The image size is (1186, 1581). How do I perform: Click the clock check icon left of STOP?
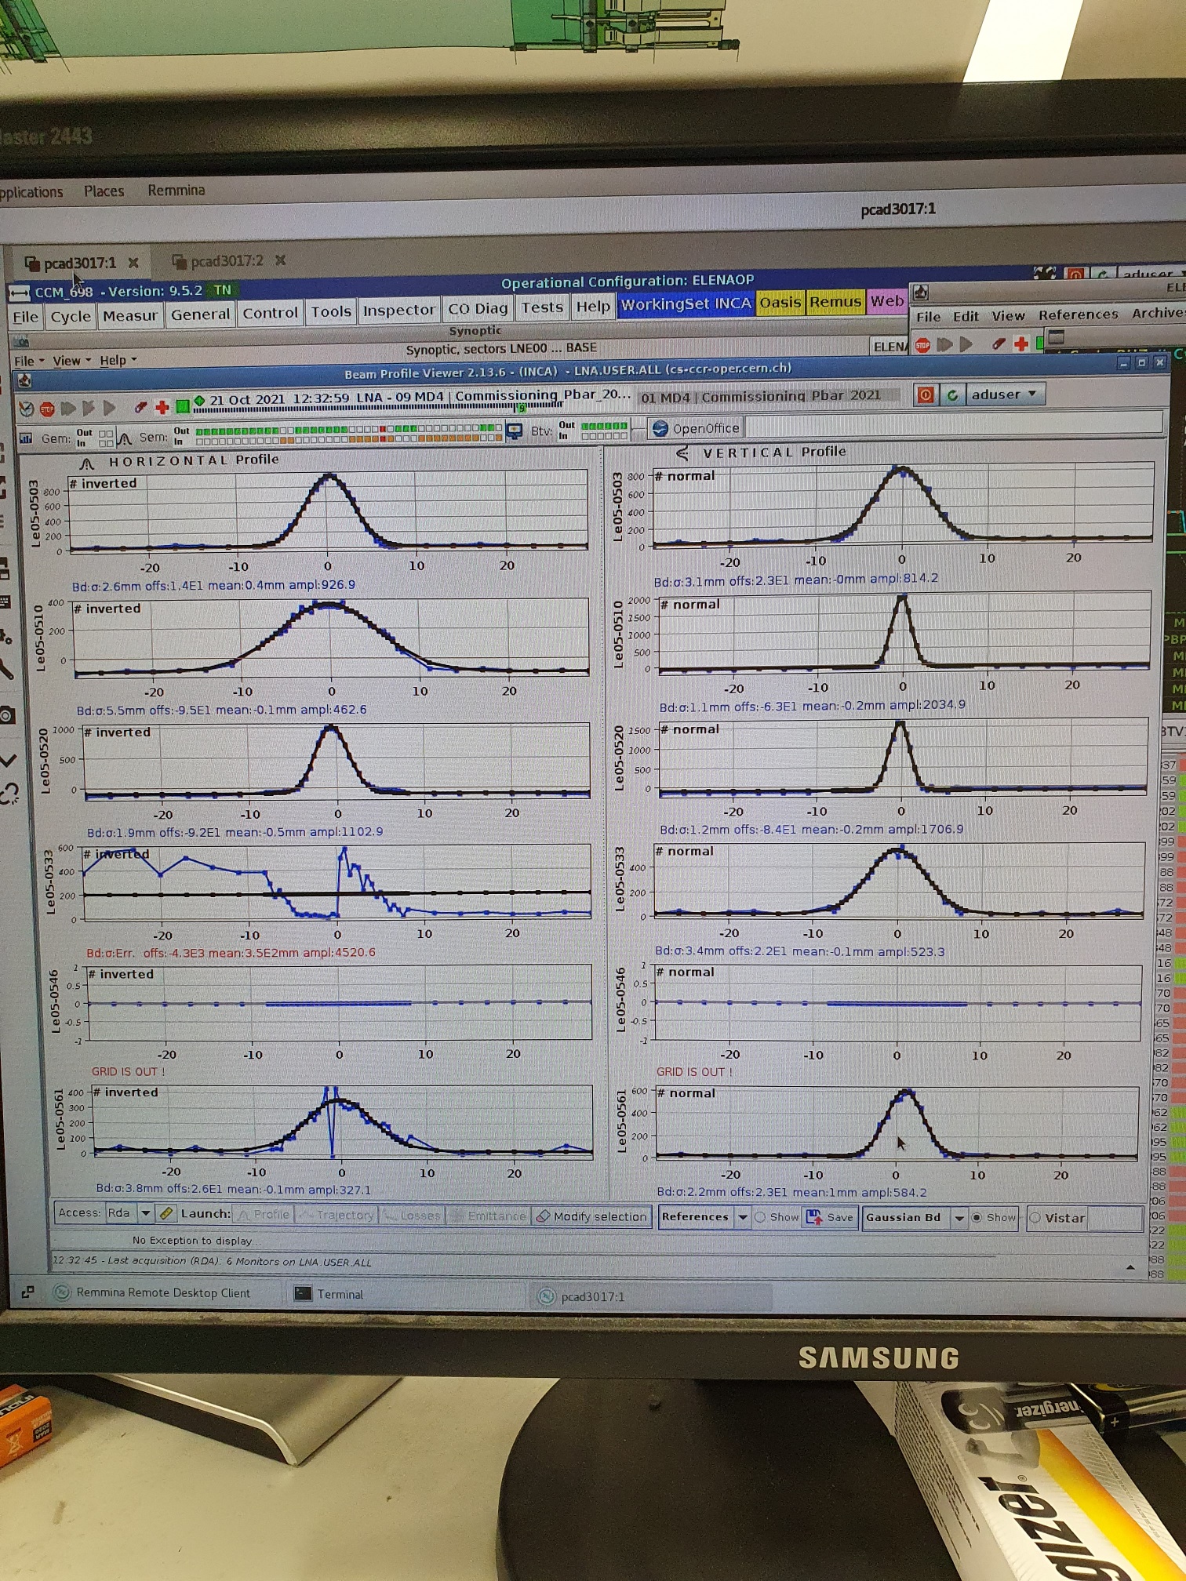coord(27,409)
